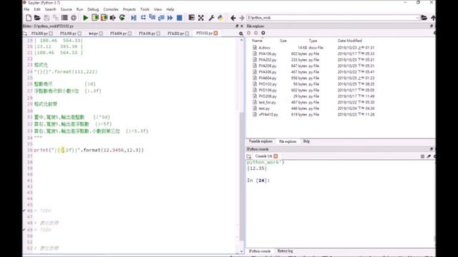This screenshot has height=257, width=458.
Task: Click the third circular button in File explorer
Action: click(263, 33)
